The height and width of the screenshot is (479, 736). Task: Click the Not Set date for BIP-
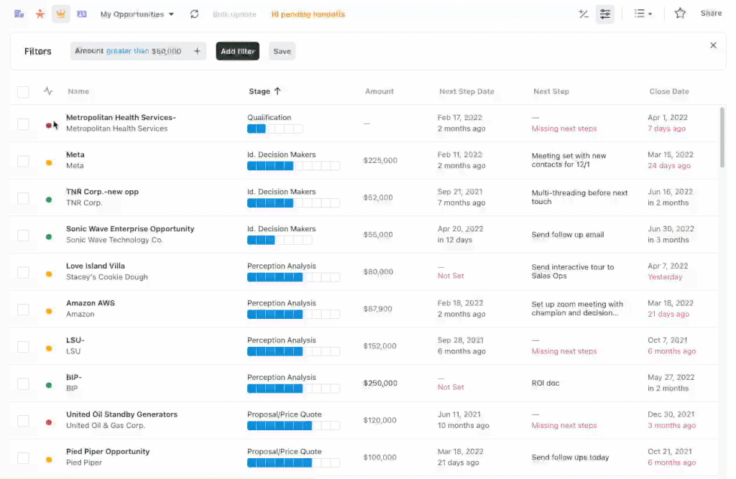click(451, 387)
